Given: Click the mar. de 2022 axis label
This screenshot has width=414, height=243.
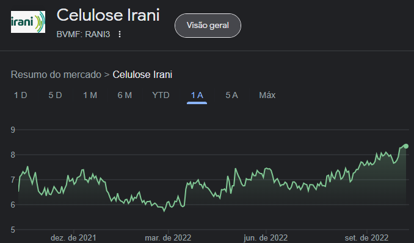Looking at the screenshot, I should (x=168, y=238).
